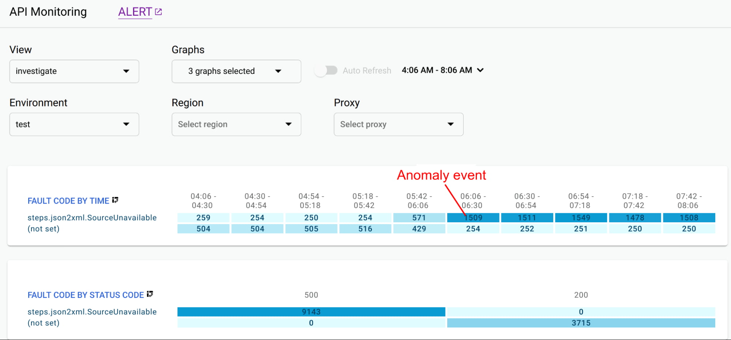Select steps.json2xml.SourceUnavailable in the status code chart
Viewport: 731px width, 340px height.
92,312
